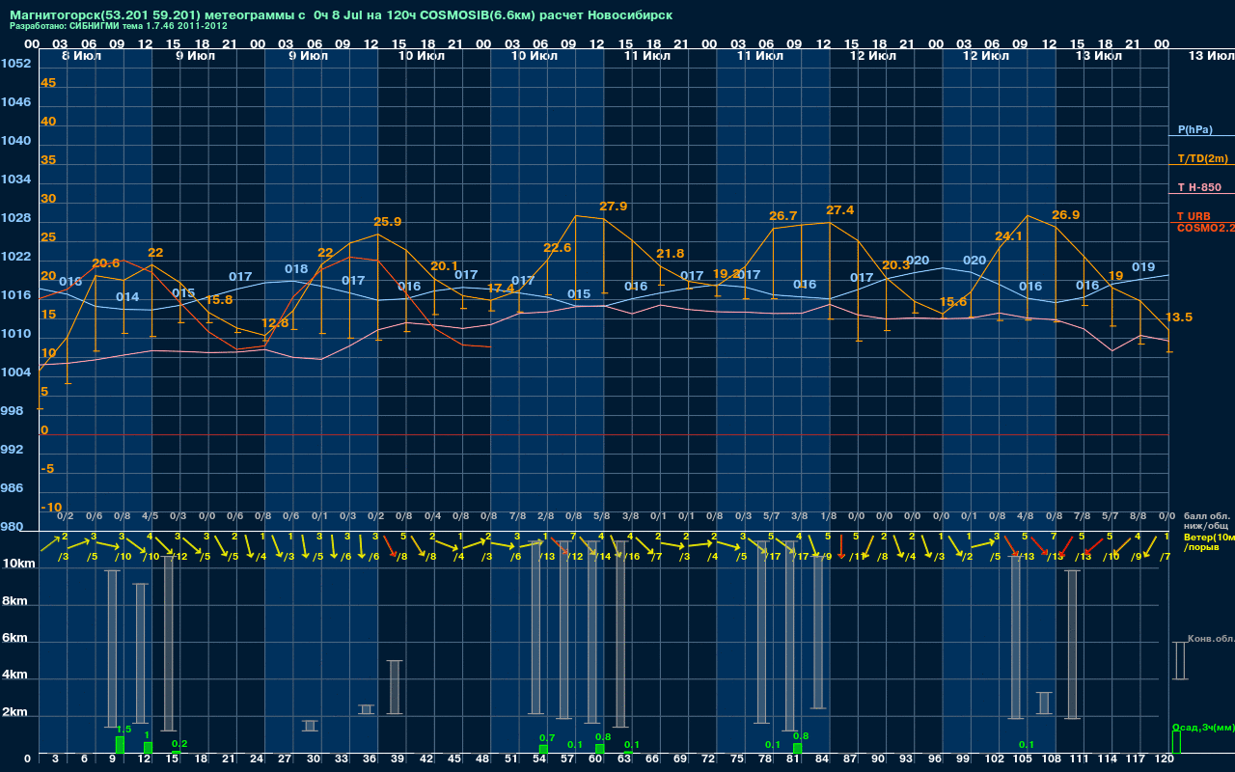The height and width of the screenshot is (772, 1235).
Task: Click the green precipitation bar labeled 0.7
Action: [x=543, y=749]
